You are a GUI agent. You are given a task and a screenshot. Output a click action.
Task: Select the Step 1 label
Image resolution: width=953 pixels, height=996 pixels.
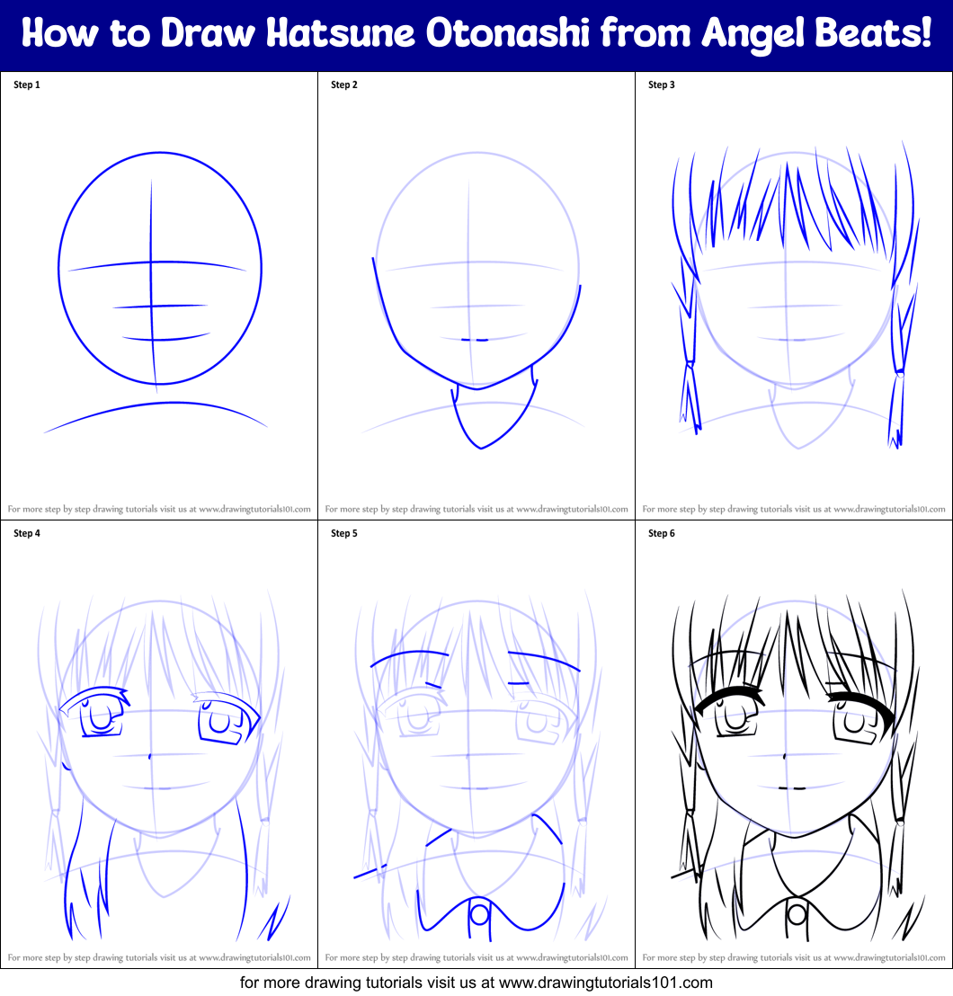pyautogui.click(x=24, y=85)
